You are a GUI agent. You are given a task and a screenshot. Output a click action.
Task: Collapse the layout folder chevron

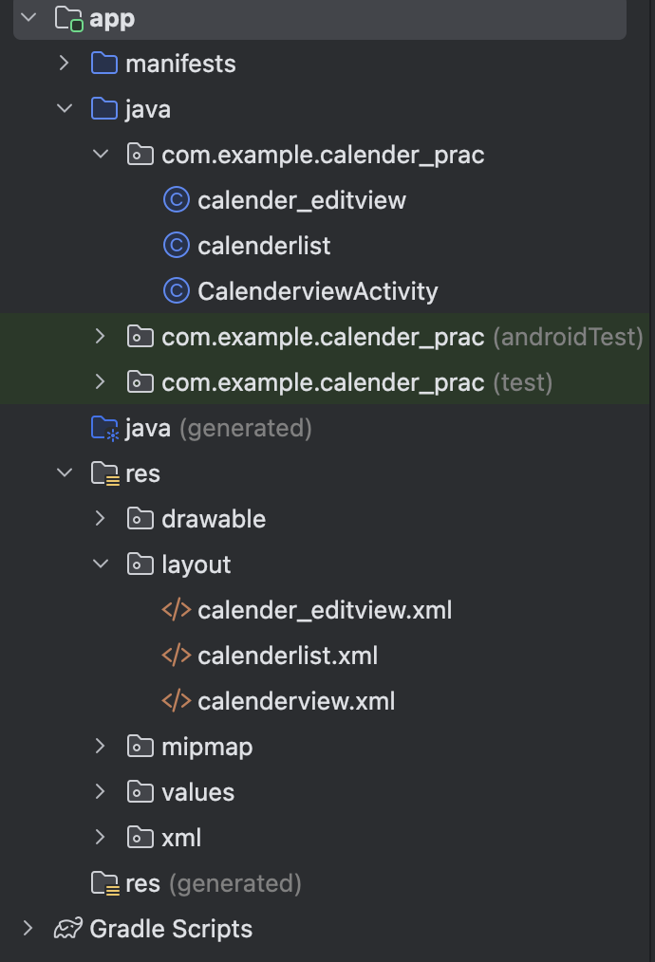point(100,564)
